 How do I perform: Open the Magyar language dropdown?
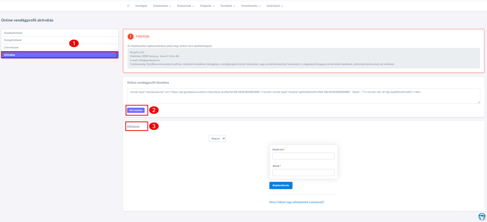click(x=218, y=139)
